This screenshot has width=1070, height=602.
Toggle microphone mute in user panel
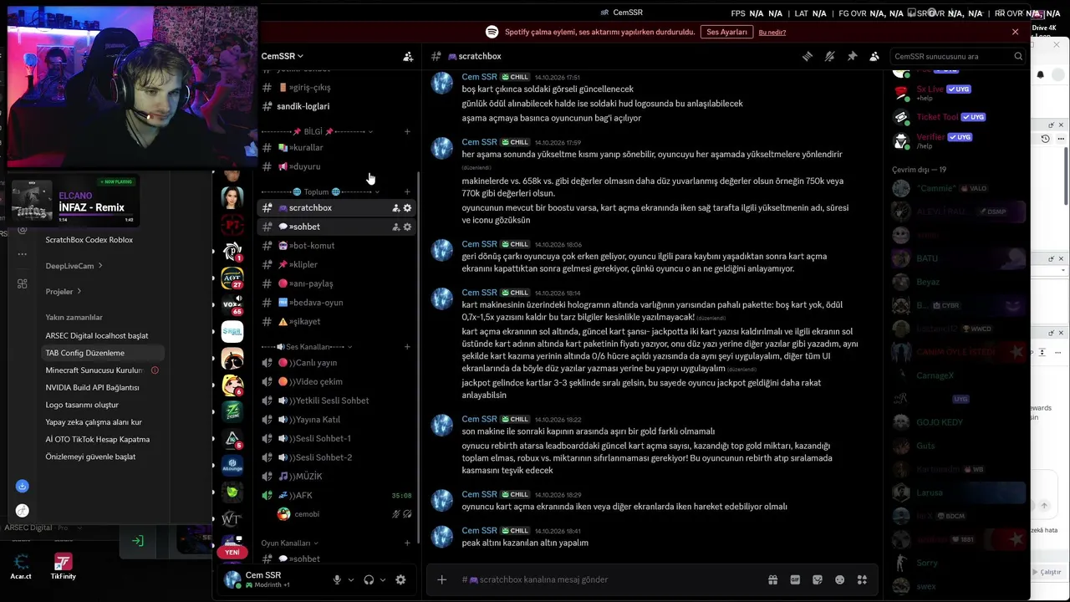(337, 579)
